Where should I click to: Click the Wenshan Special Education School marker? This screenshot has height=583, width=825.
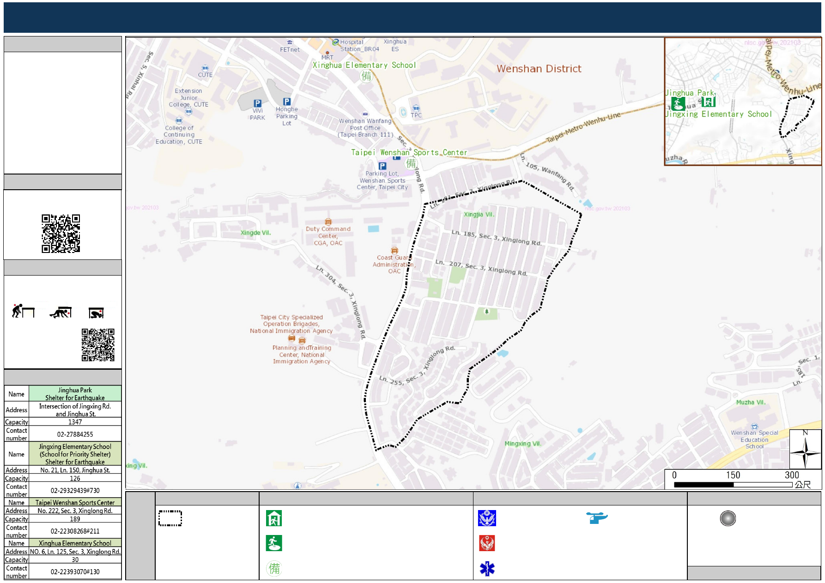754,427
